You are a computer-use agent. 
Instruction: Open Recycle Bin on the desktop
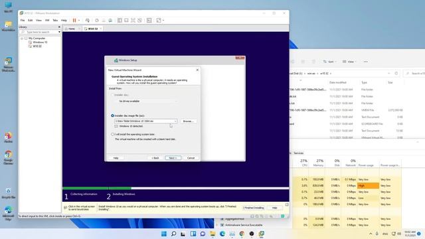(x=9, y=193)
